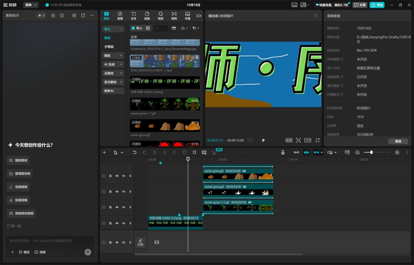Click the timeline zoom slider handle
Image resolution: width=414 pixels, height=265 pixels.
coord(371,153)
